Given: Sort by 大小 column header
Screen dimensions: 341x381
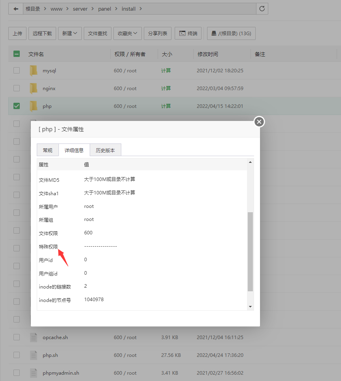Looking at the screenshot, I should pos(167,54).
